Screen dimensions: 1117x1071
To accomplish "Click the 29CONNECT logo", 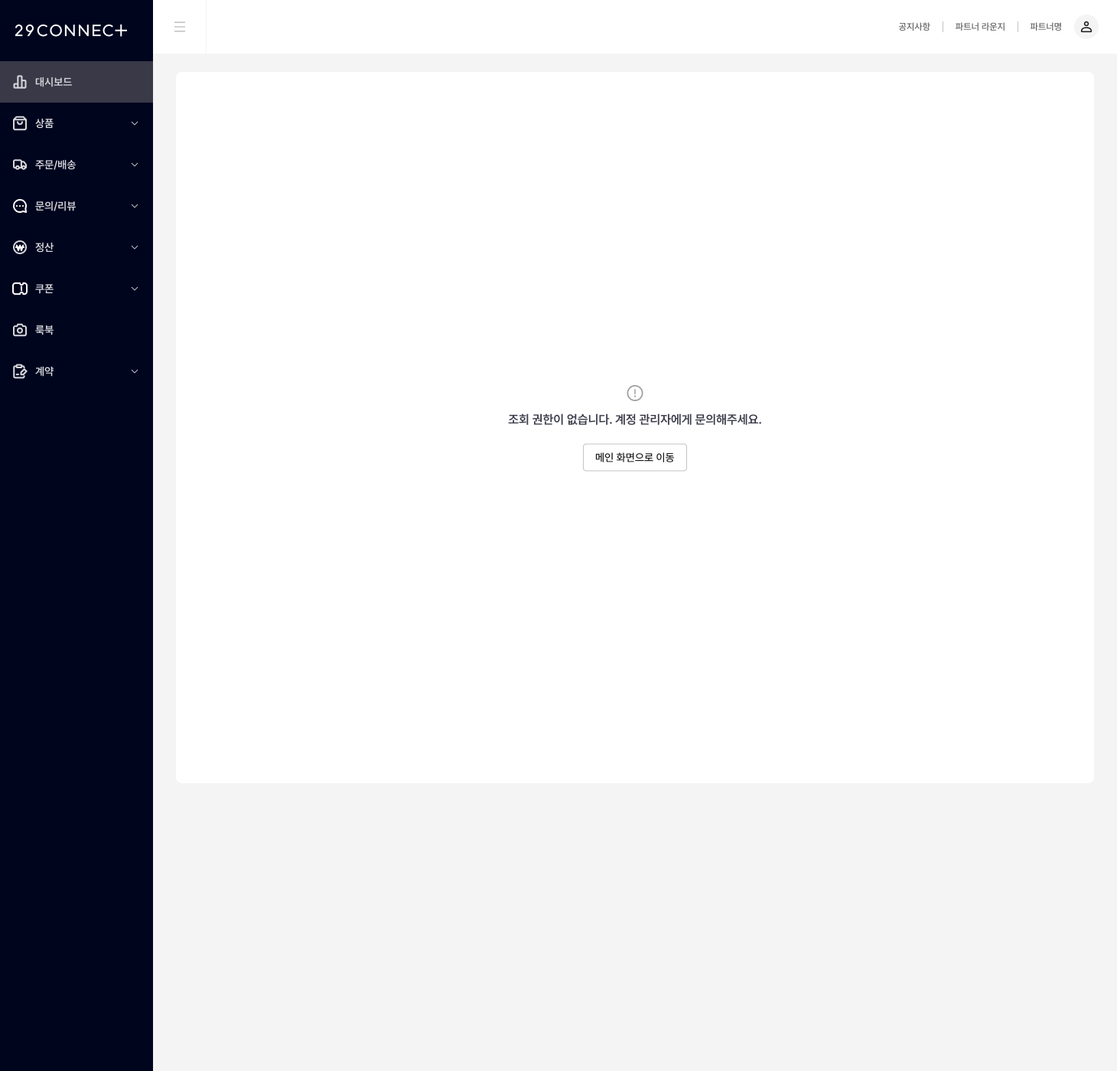I will point(71,31).
